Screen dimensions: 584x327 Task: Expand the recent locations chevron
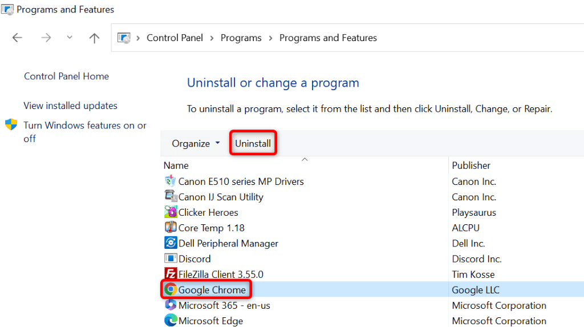70,38
